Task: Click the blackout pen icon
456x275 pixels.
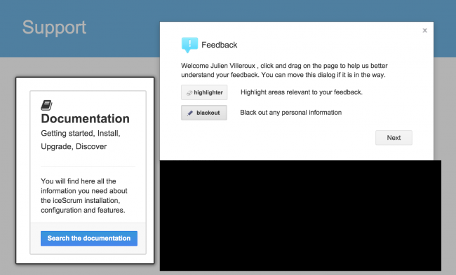Action: point(190,113)
